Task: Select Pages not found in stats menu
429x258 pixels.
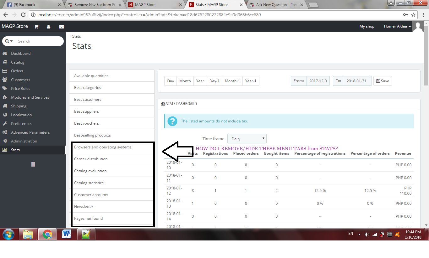Action: (112, 219)
